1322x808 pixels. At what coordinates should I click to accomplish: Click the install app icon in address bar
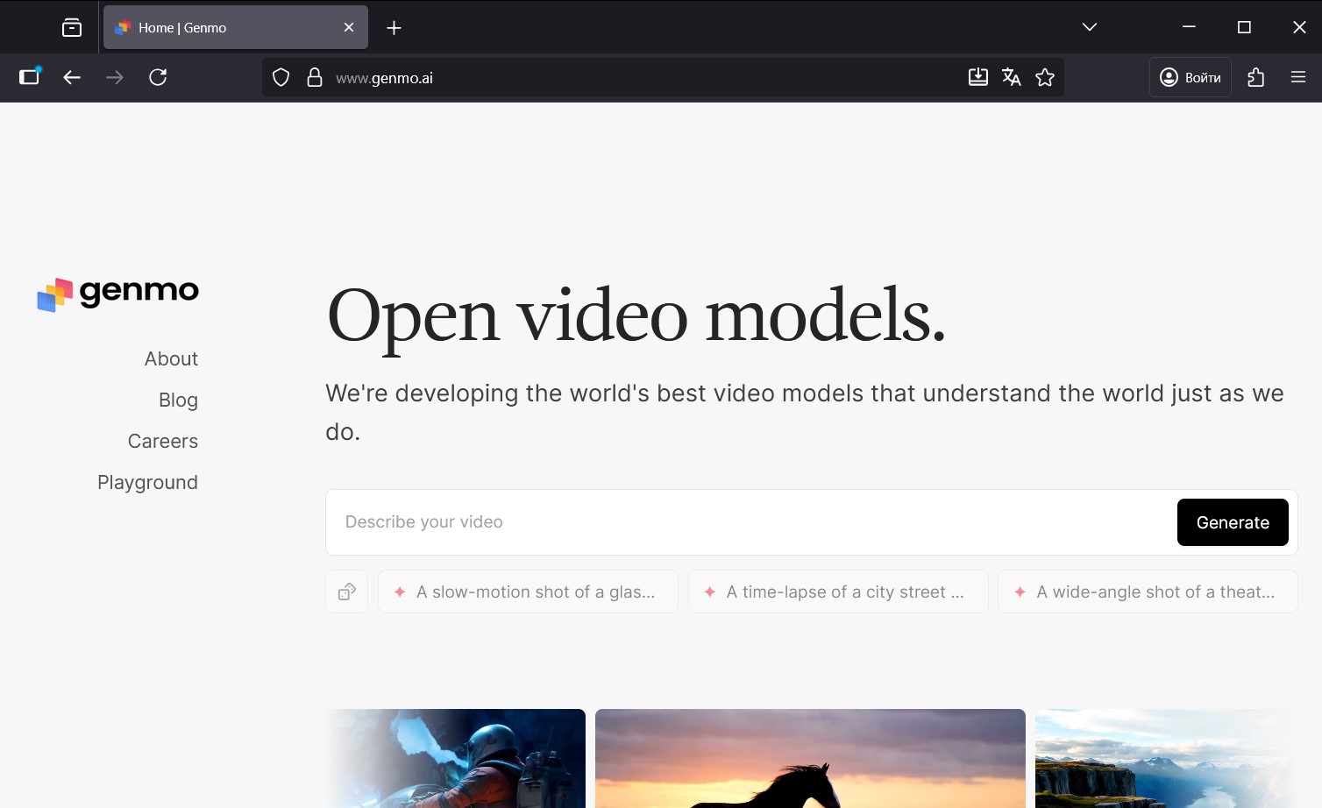(x=977, y=77)
